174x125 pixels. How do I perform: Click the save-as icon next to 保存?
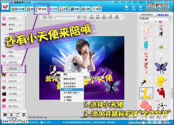pyautogui.click(x=141, y=8)
